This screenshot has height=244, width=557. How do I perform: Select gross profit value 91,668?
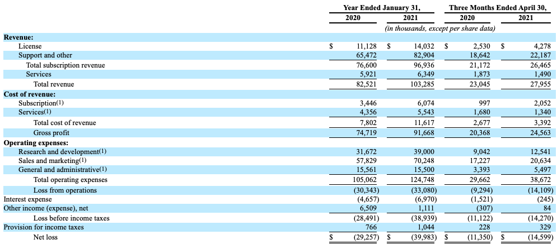click(424, 133)
